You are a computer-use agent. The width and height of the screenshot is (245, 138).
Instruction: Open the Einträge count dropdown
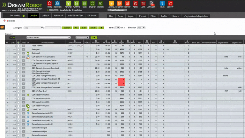141,28
